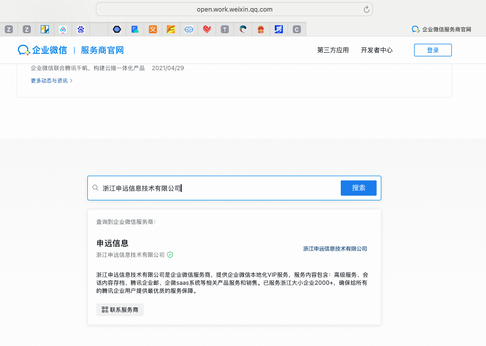
Task: Click the QR code icon on 联系服务商
Action: point(105,310)
